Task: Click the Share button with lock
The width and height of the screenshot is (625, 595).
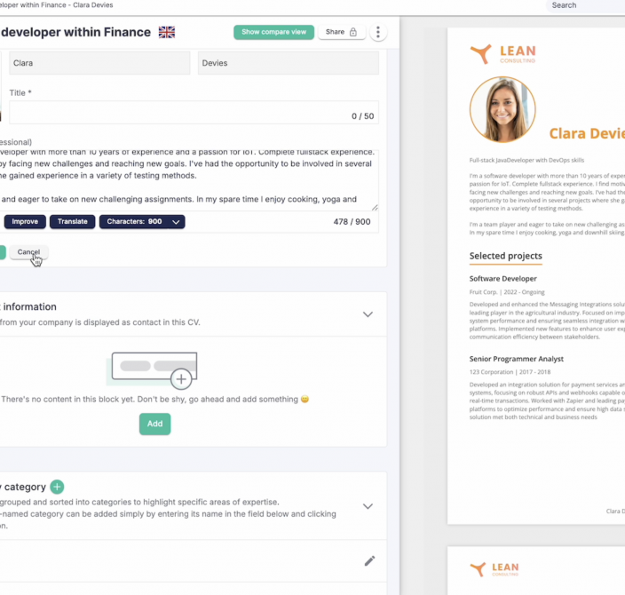Action: coord(341,32)
